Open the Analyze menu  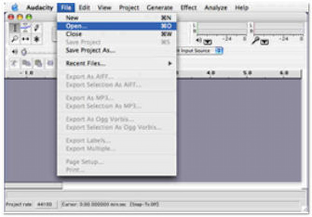216,8
